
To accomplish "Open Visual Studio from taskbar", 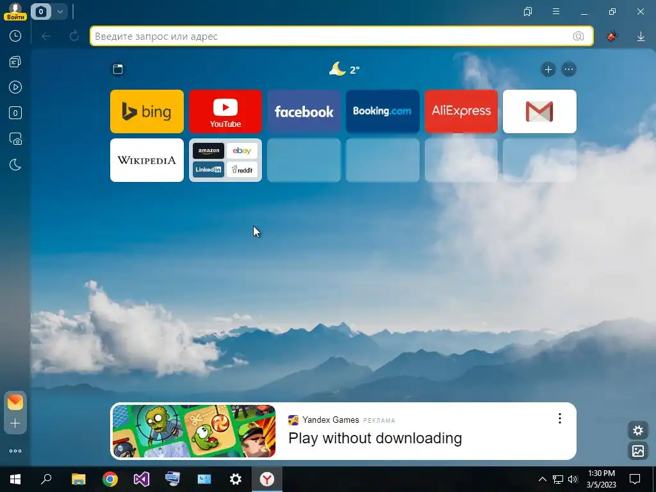I will pos(142,479).
